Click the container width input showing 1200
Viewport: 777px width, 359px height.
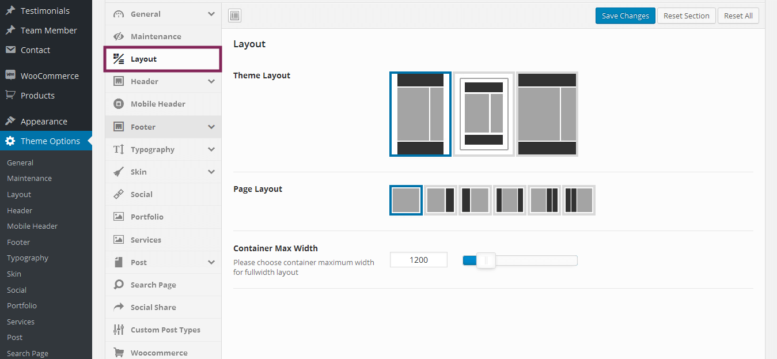click(419, 260)
